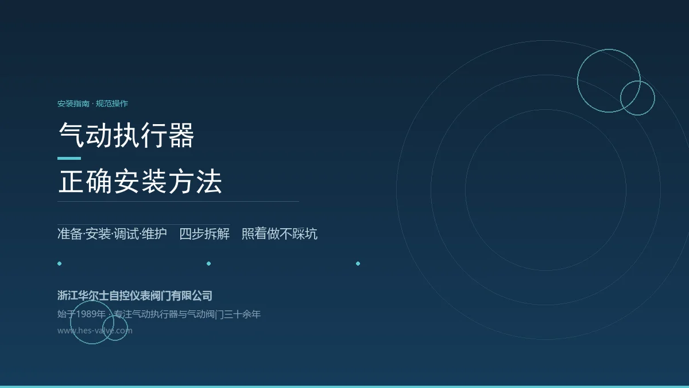The height and width of the screenshot is (388, 689).
Task: Click the line "始于1989年 · 专注气动执行器与气动阀门三十余年"
Action: pyautogui.click(x=159, y=314)
